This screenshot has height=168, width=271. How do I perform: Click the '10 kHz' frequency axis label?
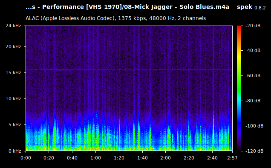pos(13,98)
